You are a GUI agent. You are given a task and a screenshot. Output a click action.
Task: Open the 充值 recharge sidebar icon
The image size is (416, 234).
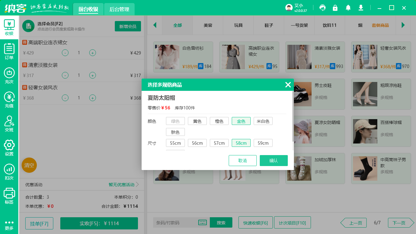9,100
